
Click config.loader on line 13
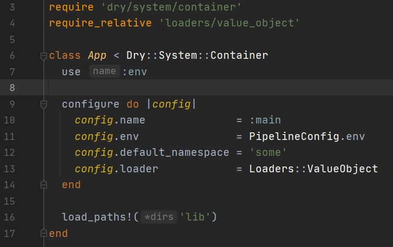(116, 169)
